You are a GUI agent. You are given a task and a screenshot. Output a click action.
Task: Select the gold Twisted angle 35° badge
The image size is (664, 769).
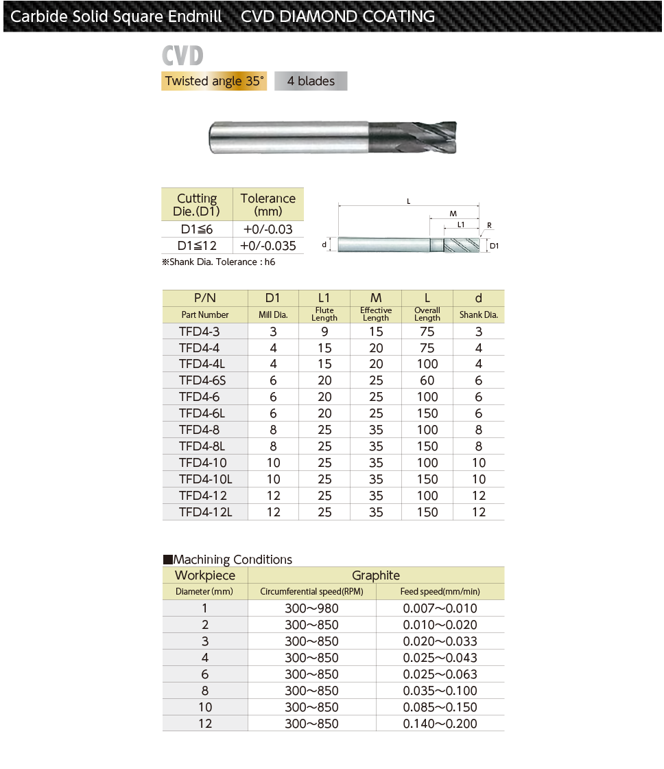coord(214,81)
